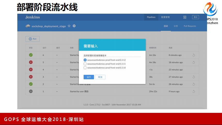Rerun run 6 using replay icon

click(x=194, y=55)
